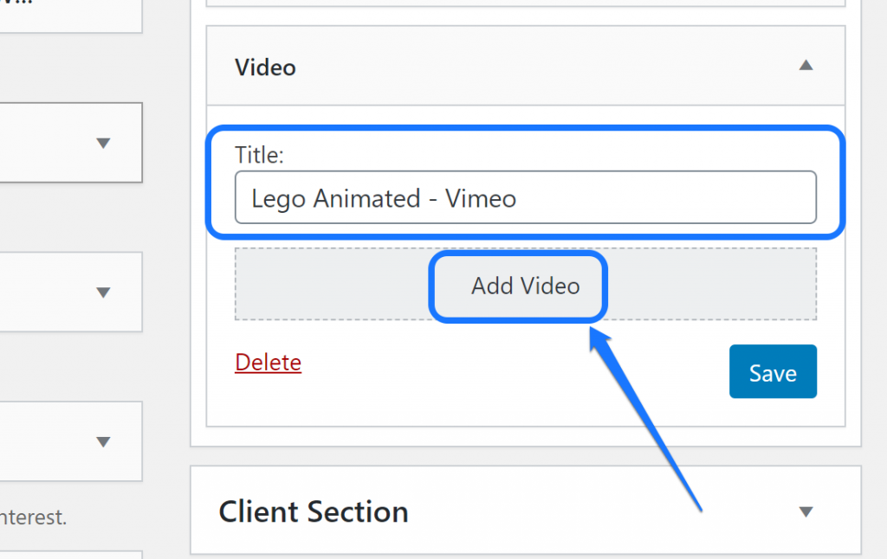Screen dimensions: 887x559
Task: Collapse the Video widget using its arrow
Action: [x=806, y=66]
